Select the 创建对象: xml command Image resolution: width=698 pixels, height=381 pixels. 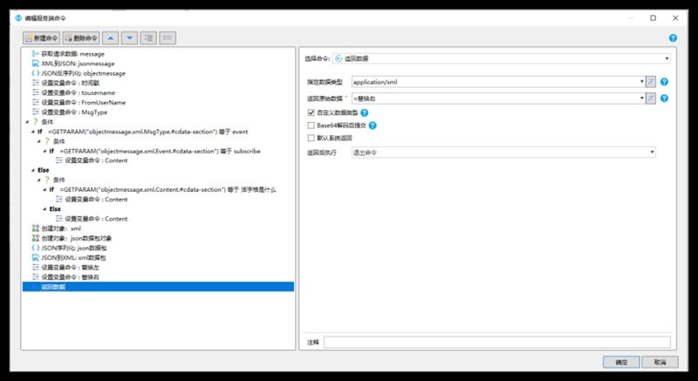click(x=61, y=228)
